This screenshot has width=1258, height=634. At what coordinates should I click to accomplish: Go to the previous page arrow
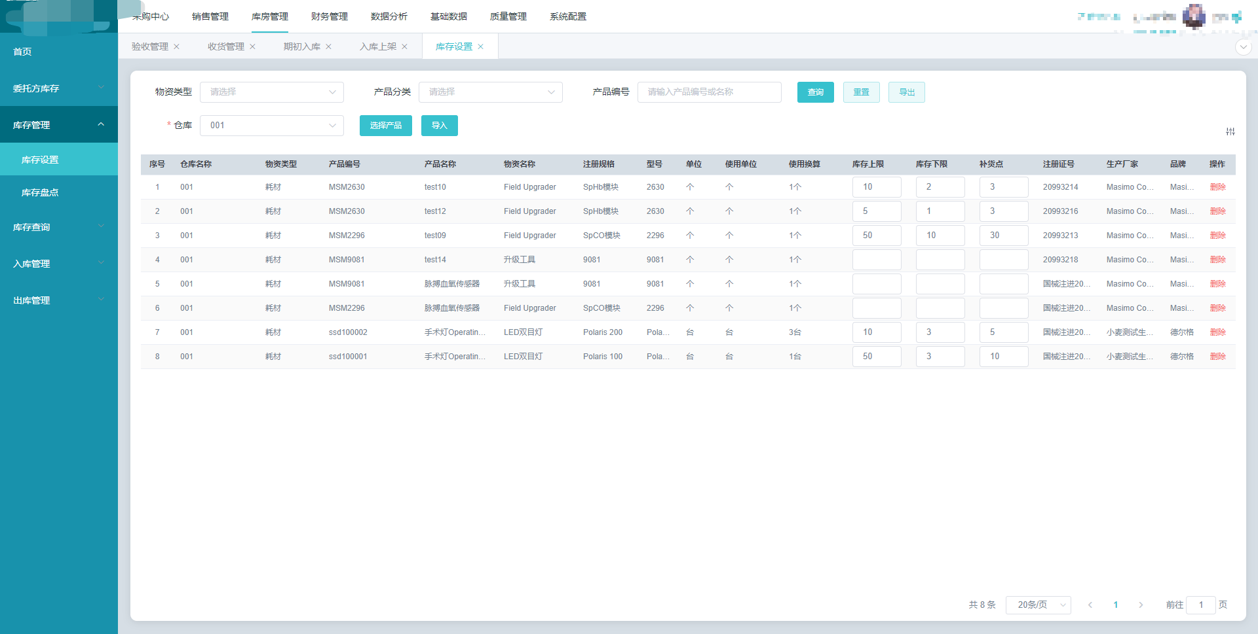click(x=1090, y=605)
